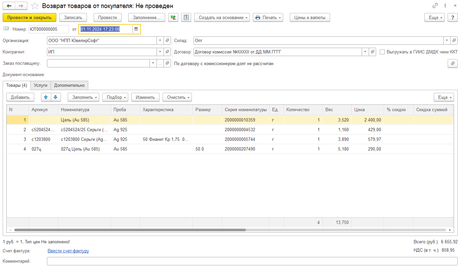
Task: Open Организация record with square icon
Action: tap(168, 40)
